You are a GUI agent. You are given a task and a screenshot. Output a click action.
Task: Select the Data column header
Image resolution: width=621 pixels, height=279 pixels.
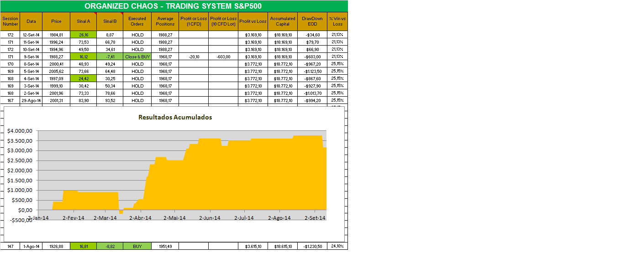coord(32,21)
